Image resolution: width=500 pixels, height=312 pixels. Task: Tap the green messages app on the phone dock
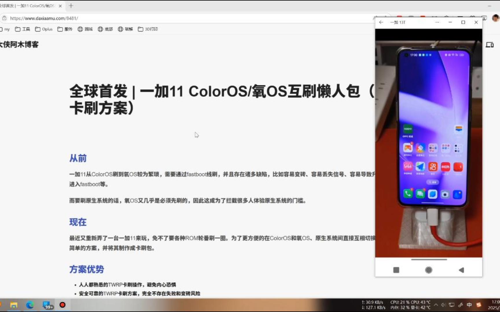point(420,194)
